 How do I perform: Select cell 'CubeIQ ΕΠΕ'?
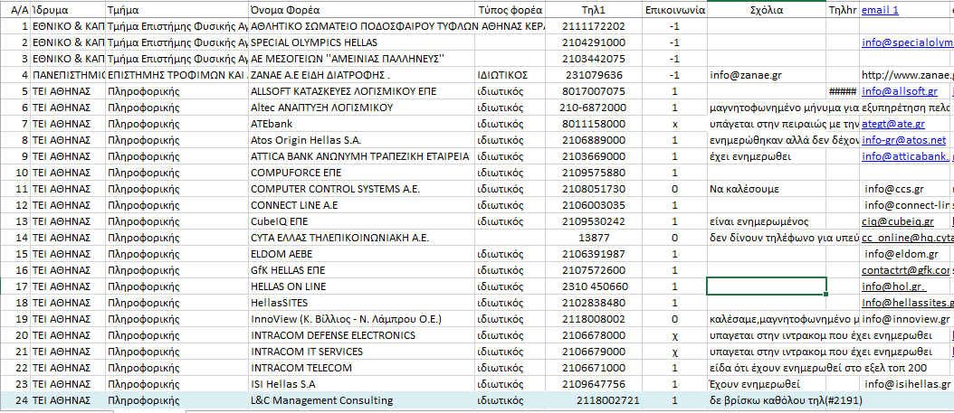point(362,221)
